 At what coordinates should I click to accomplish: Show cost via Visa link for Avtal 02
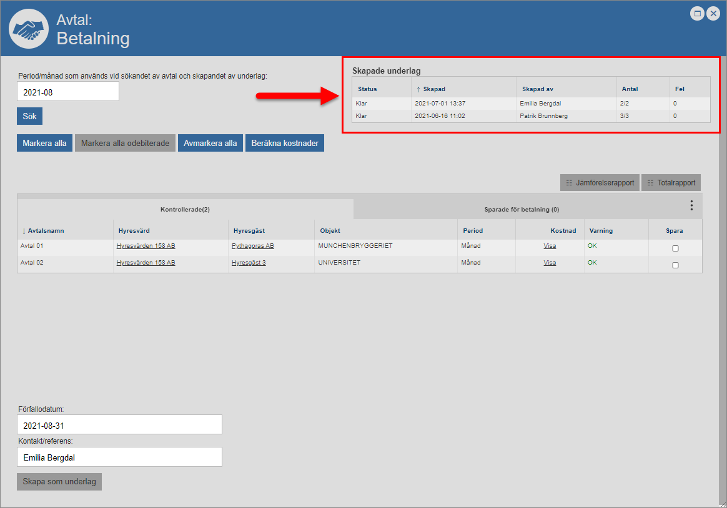pos(550,263)
